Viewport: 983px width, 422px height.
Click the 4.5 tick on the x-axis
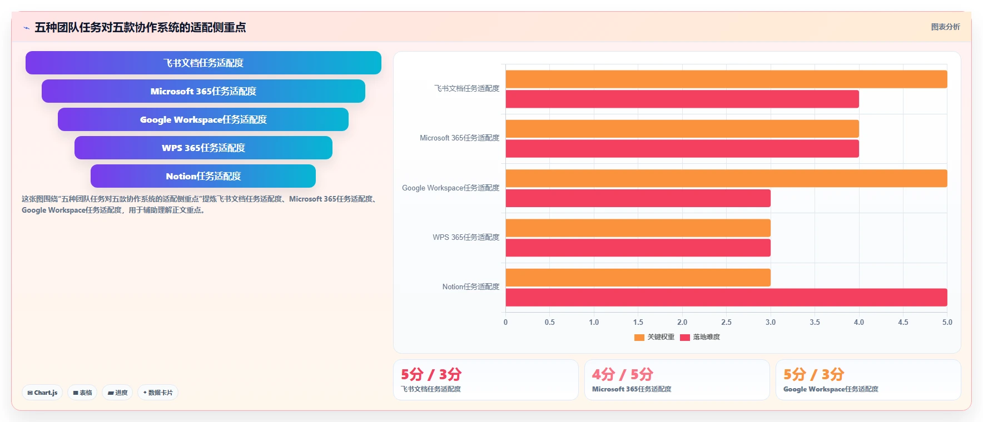click(x=903, y=322)
